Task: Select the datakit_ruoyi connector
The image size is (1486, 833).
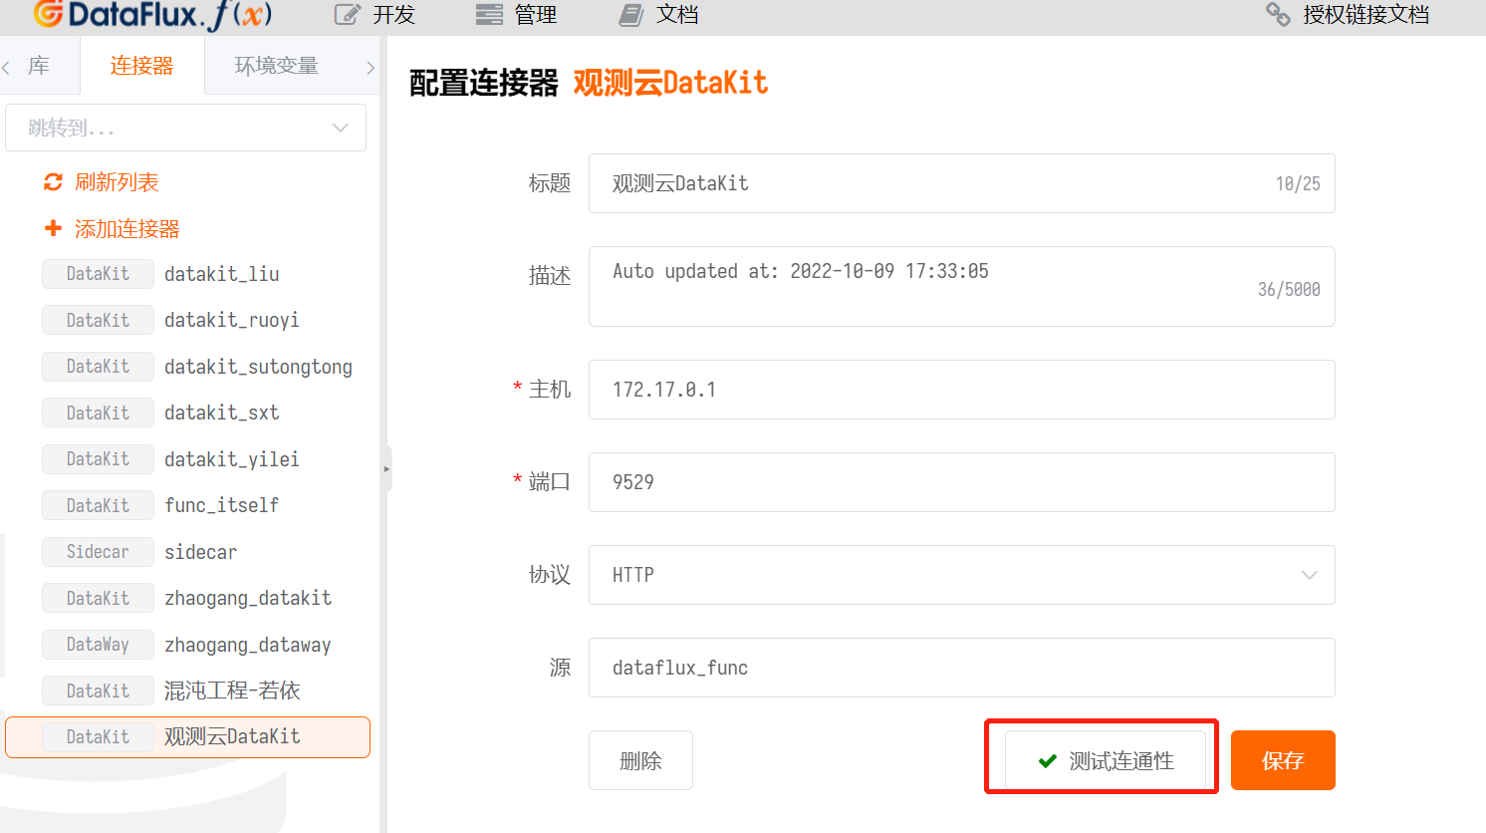Action: [x=187, y=320]
